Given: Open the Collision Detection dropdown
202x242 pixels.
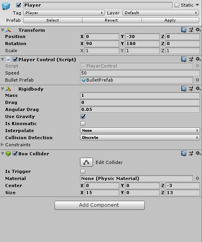Looking at the screenshot, I should coord(140,138).
